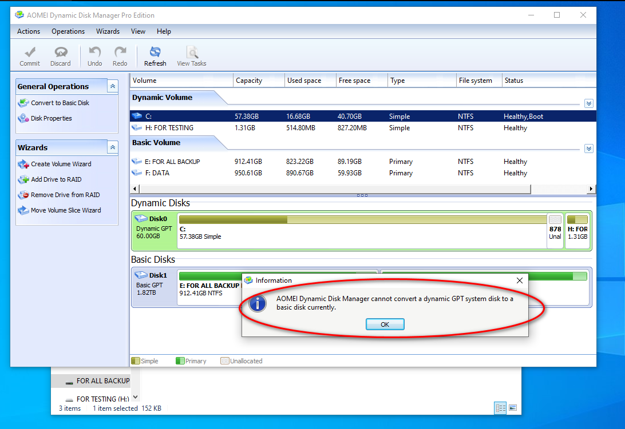
Task: Click 40.70GB free space cell of C:
Action: (x=350, y=116)
